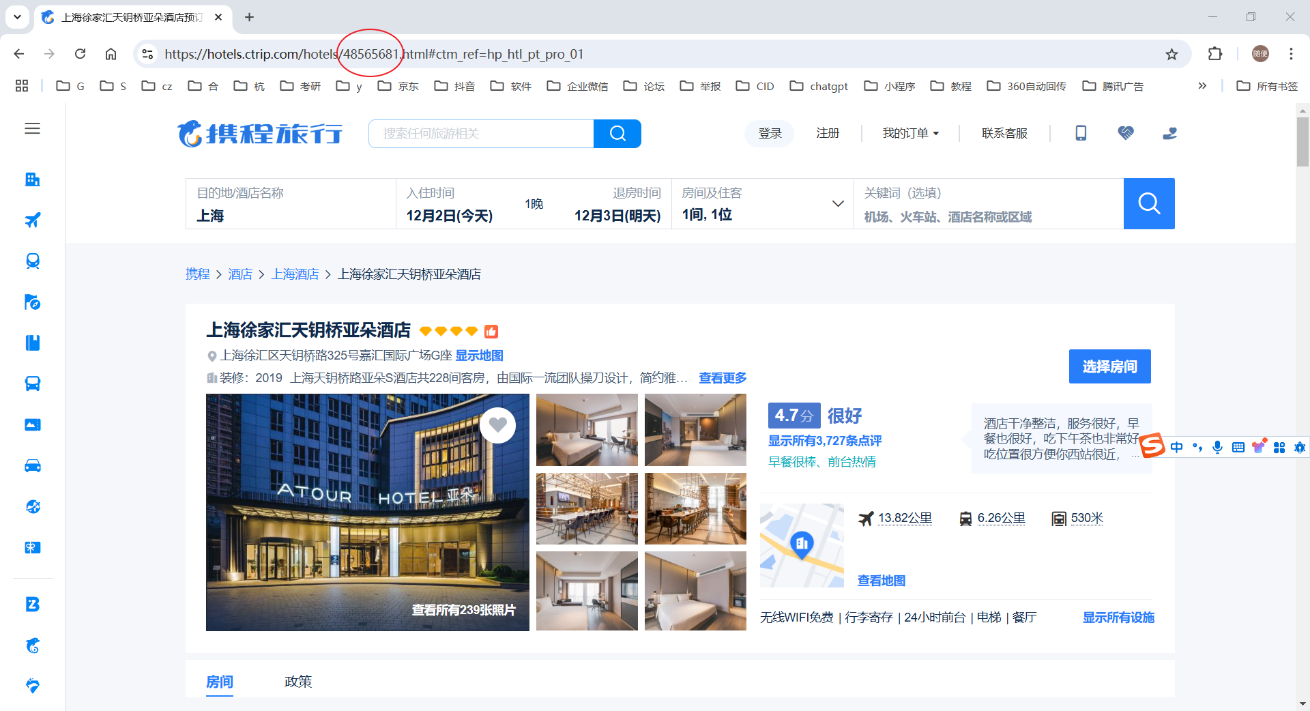Click the 查看地图 link under distances
1310x711 pixels.
click(882, 581)
